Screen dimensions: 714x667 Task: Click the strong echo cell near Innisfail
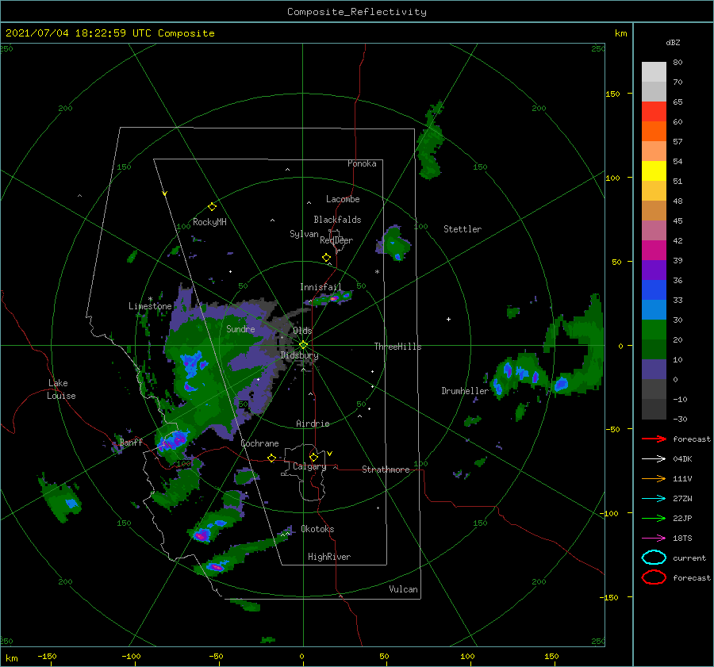[x=334, y=297]
